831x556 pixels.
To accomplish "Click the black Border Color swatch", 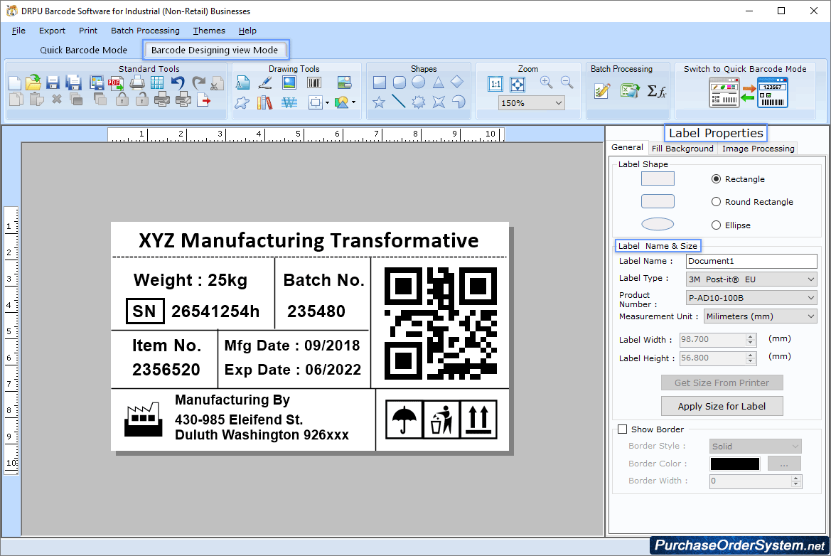I will point(735,464).
